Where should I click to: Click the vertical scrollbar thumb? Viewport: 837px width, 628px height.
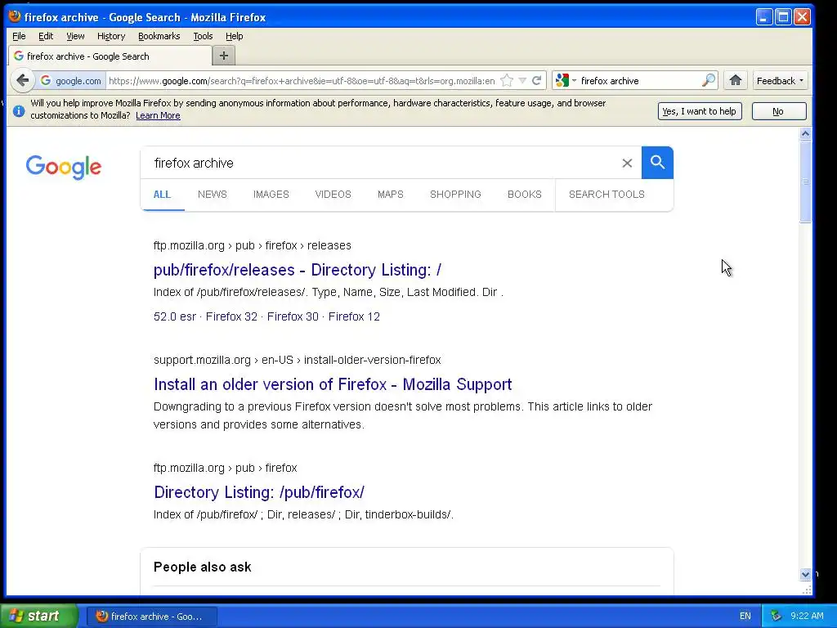click(x=805, y=182)
